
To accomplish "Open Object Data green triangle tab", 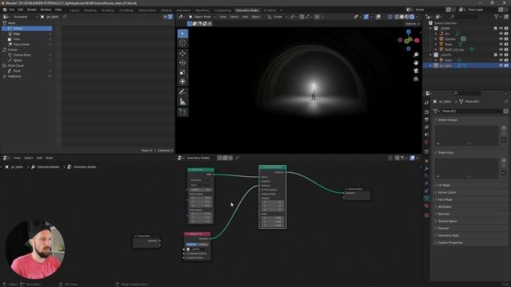I will click(x=426, y=198).
